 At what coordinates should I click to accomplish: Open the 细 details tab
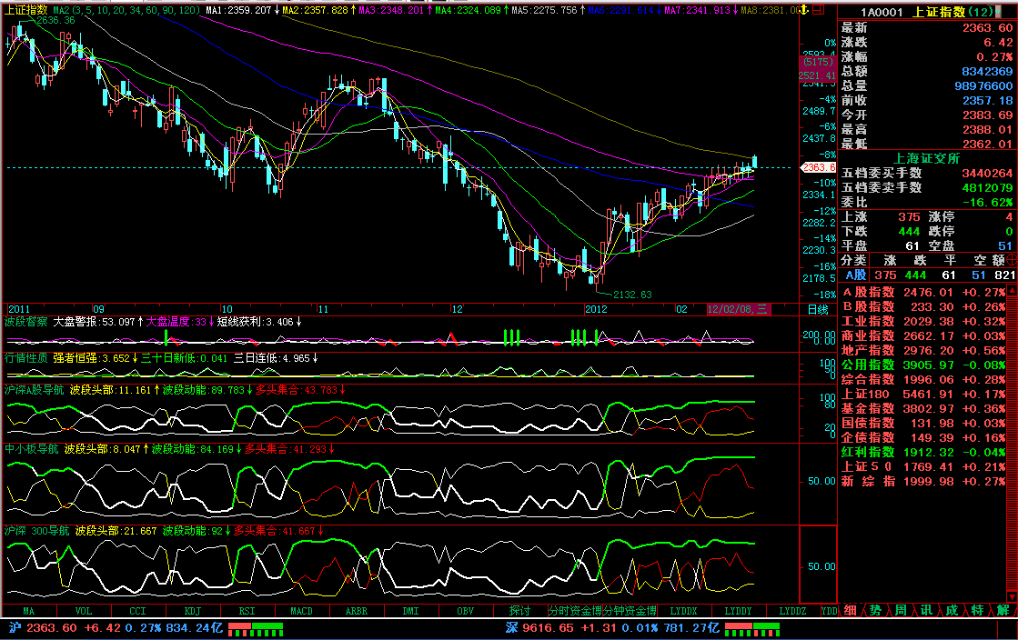tap(850, 610)
